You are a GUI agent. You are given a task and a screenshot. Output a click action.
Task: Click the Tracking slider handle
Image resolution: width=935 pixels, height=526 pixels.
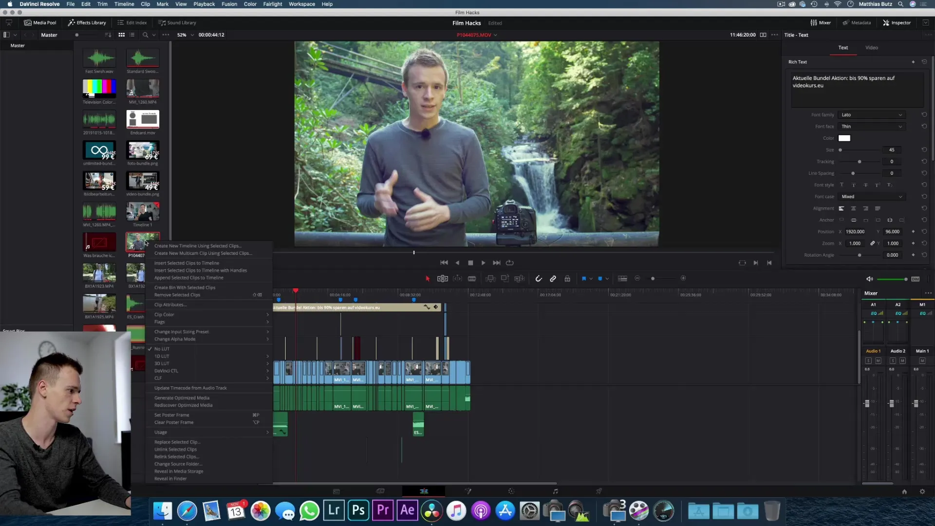859,162
